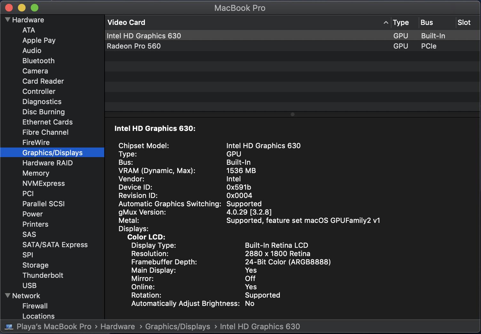Collapse the Hardware section triangle
This screenshot has width=481, height=334.
click(8, 20)
